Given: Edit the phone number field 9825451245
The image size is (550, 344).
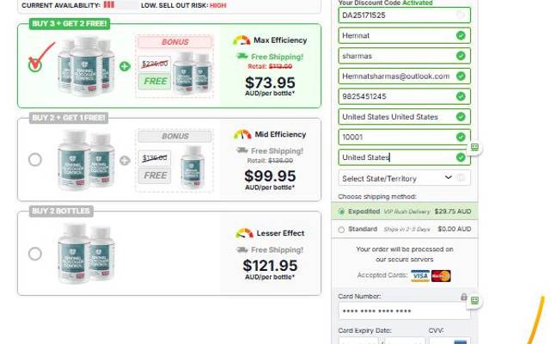Looking at the screenshot, I should tap(404, 96).
